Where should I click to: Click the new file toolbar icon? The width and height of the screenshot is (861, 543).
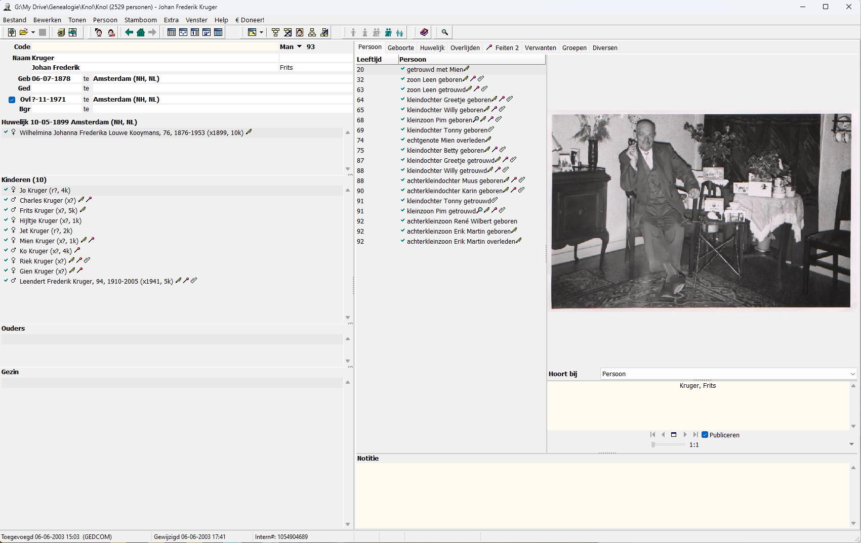coord(12,32)
